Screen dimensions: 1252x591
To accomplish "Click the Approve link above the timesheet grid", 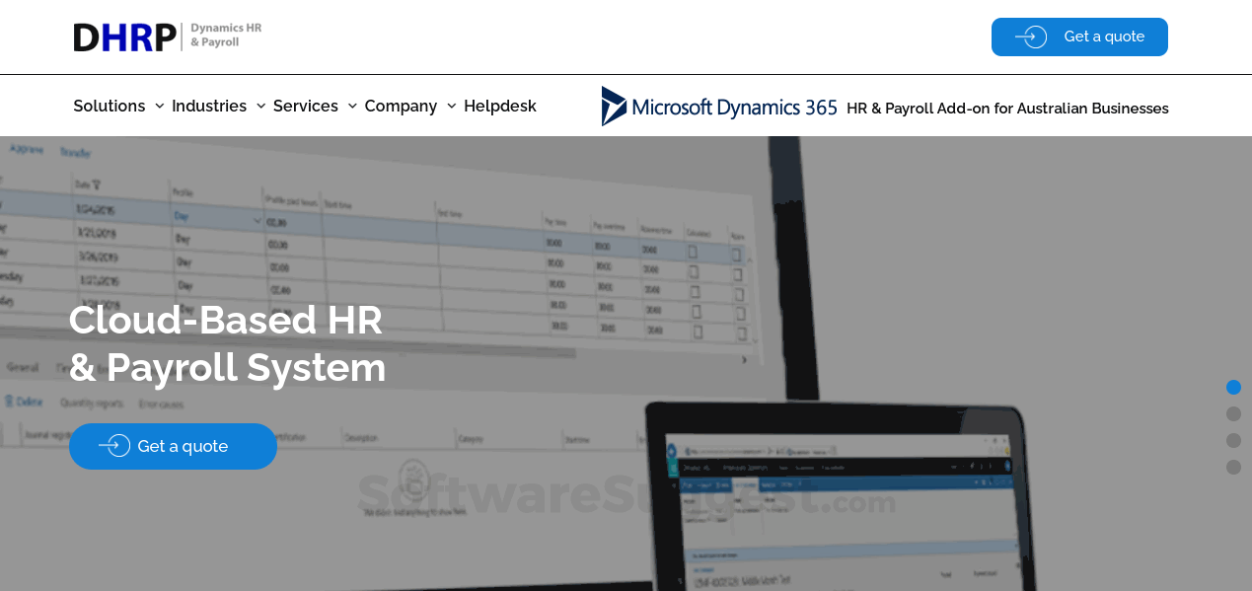I will [28, 150].
